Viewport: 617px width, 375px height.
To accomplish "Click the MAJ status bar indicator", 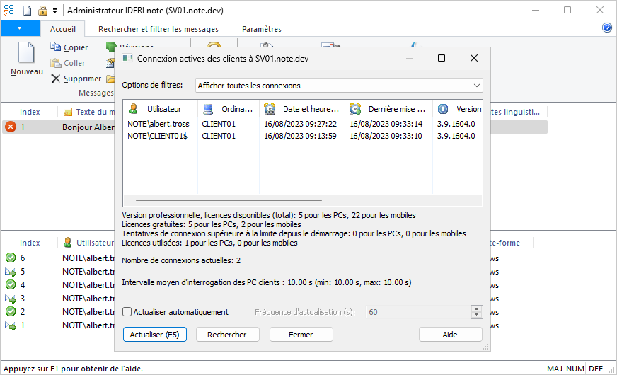I will pos(554,369).
